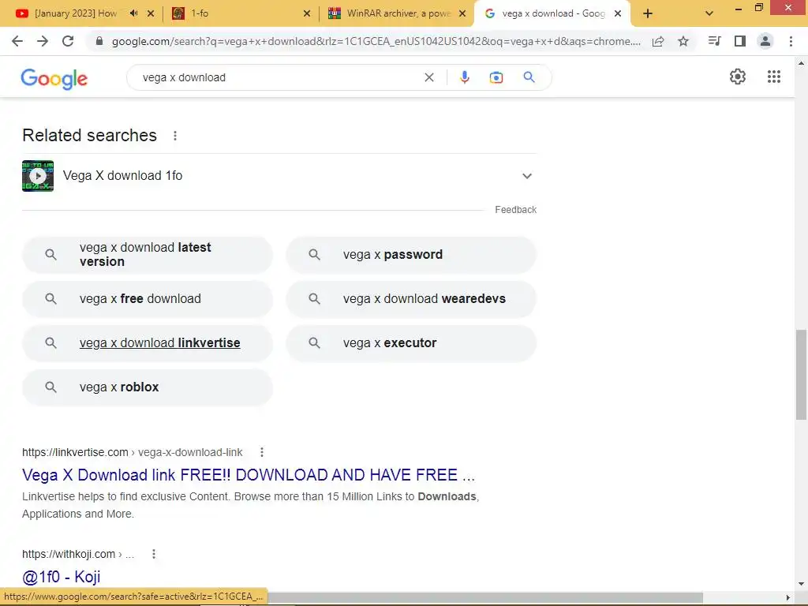Screen dimensions: 808x606
Task: Open a new tab with plus
Action: click(648, 14)
